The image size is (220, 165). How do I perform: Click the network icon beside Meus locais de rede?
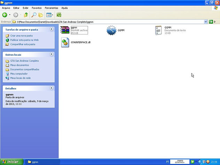tap(7, 78)
